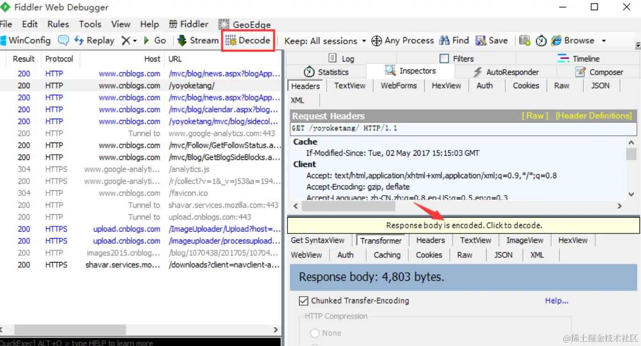Open the Statistics tab

pos(326,72)
